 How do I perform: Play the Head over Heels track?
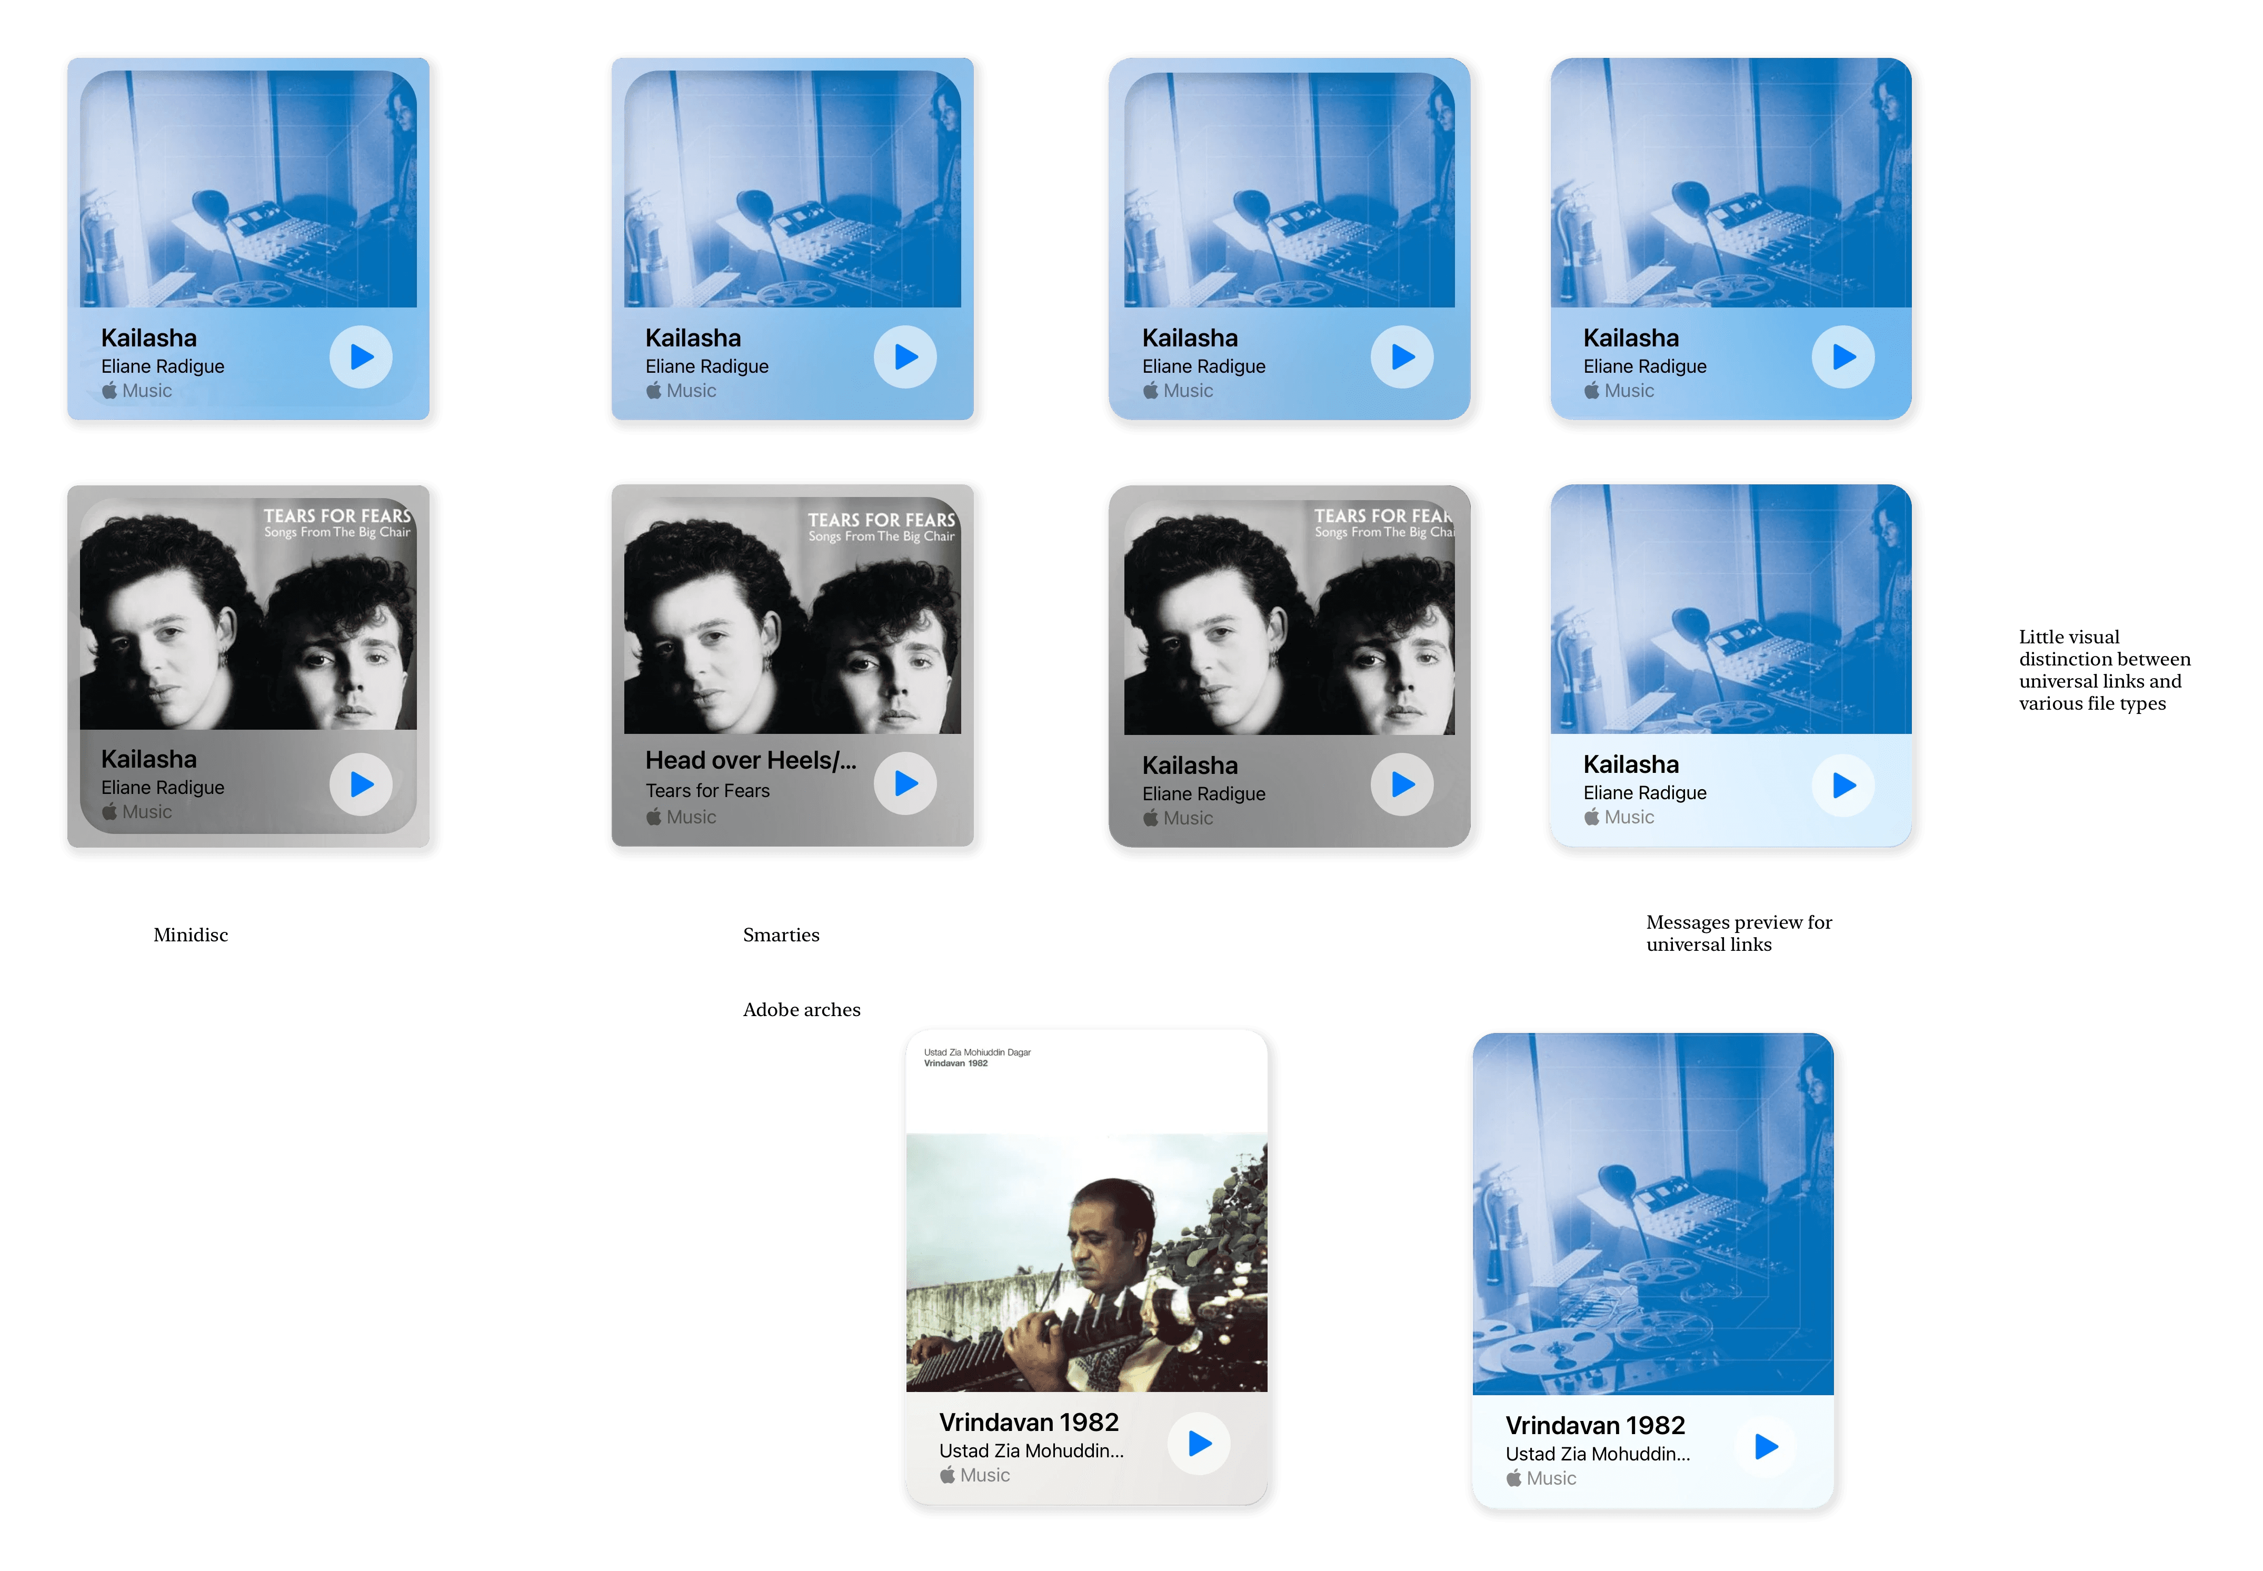tap(904, 783)
